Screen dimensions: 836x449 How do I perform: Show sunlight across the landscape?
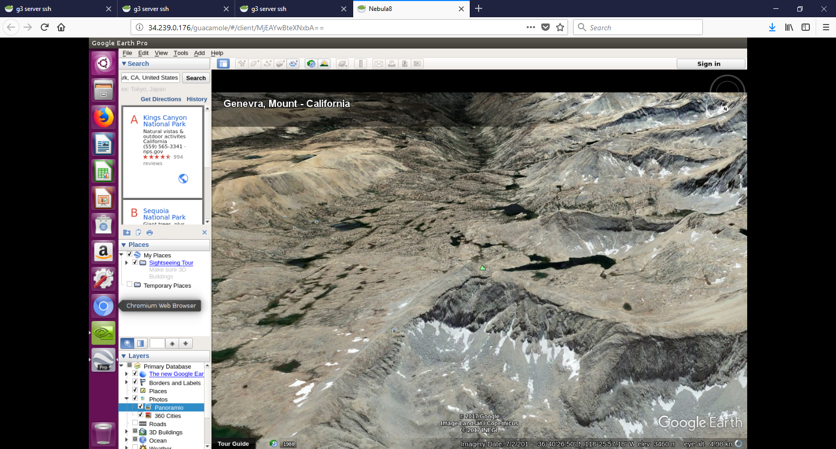tap(324, 64)
